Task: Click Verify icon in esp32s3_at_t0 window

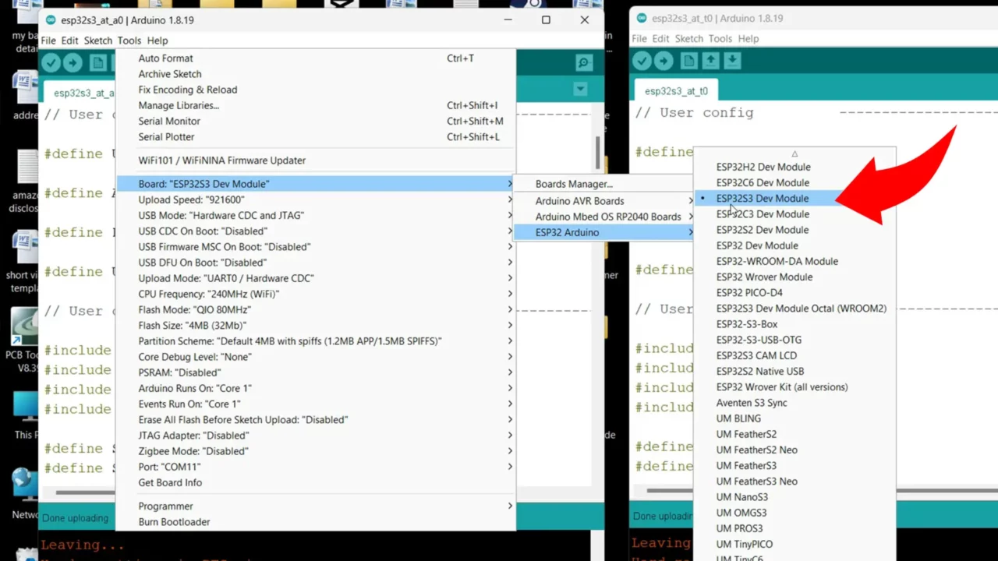Action: tap(642, 61)
